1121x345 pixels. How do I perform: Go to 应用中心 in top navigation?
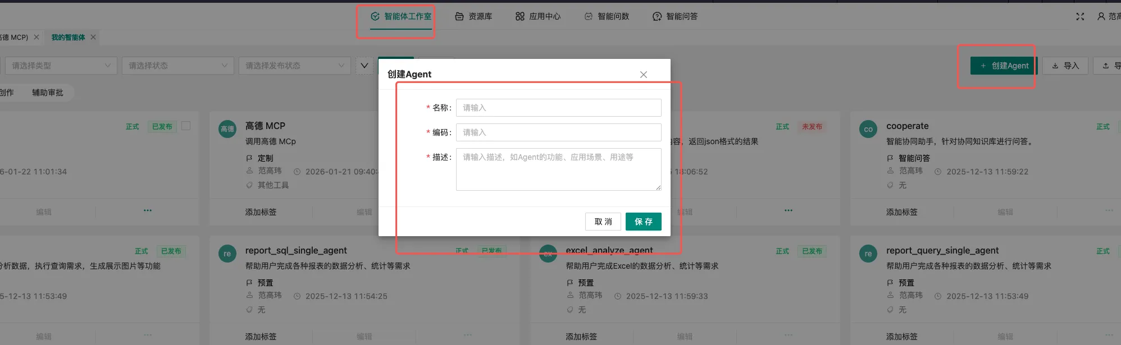(538, 17)
